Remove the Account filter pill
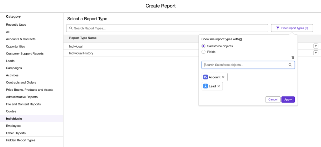The width and height of the screenshot is (321, 147). pos(223,77)
